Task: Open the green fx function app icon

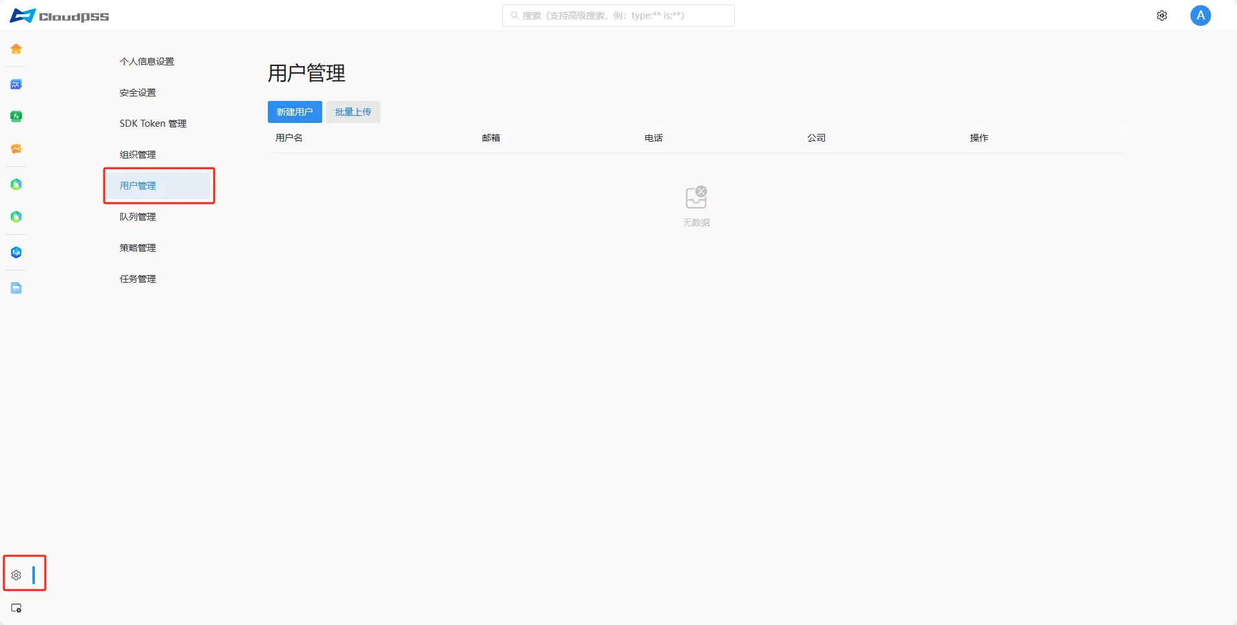Action: coord(16,116)
